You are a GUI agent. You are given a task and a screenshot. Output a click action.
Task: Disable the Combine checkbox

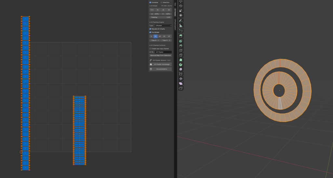pos(150,2)
